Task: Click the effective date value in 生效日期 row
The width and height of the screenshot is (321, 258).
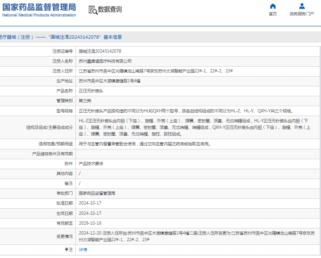Action: click(x=90, y=213)
